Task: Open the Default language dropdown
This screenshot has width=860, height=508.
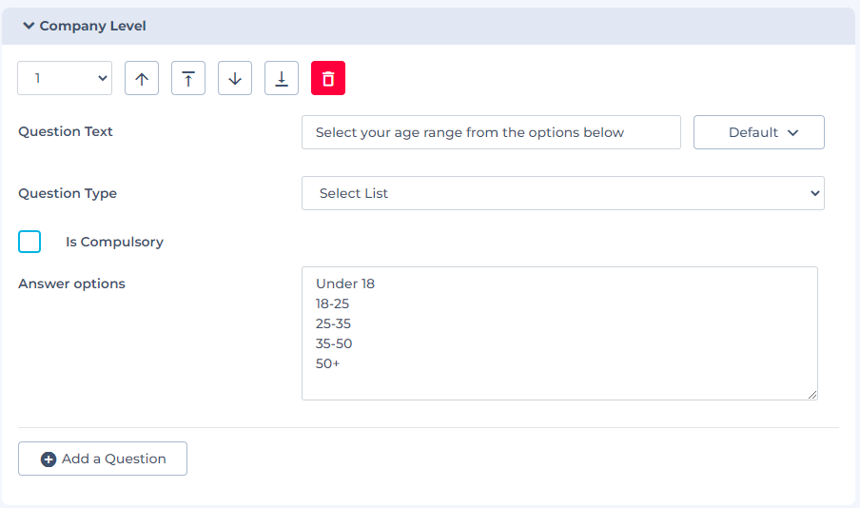Action: tap(758, 133)
